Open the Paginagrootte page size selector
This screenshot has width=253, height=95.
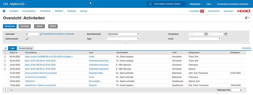238,90
